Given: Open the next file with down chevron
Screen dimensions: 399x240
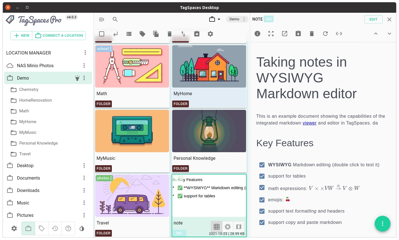Looking at the screenshot, I should (x=389, y=34).
